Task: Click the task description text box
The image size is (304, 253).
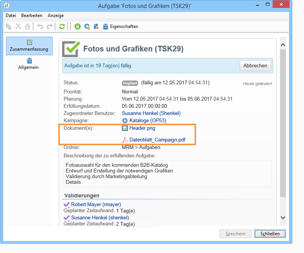Action: [167, 174]
